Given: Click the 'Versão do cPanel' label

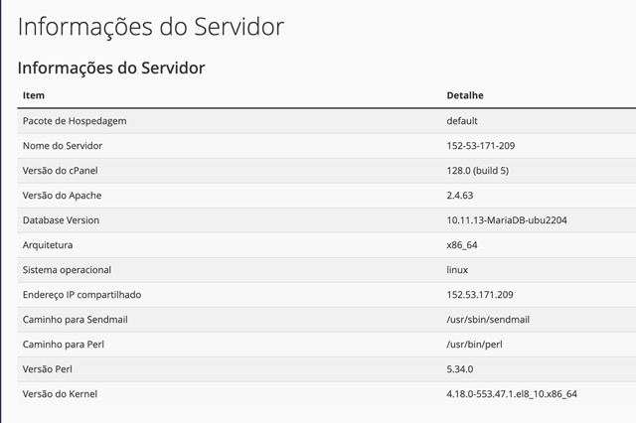Looking at the screenshot, I should (x=61, y=171).
